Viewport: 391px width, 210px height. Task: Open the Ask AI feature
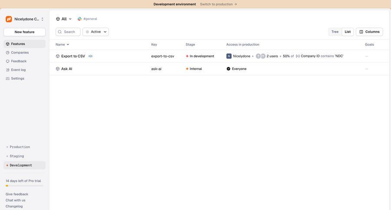tap(66, 69)
